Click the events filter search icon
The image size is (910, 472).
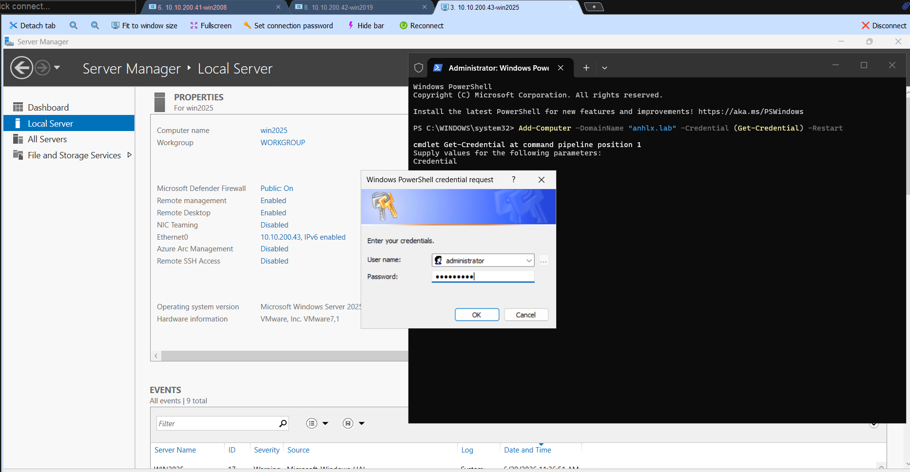coord(283,423)
